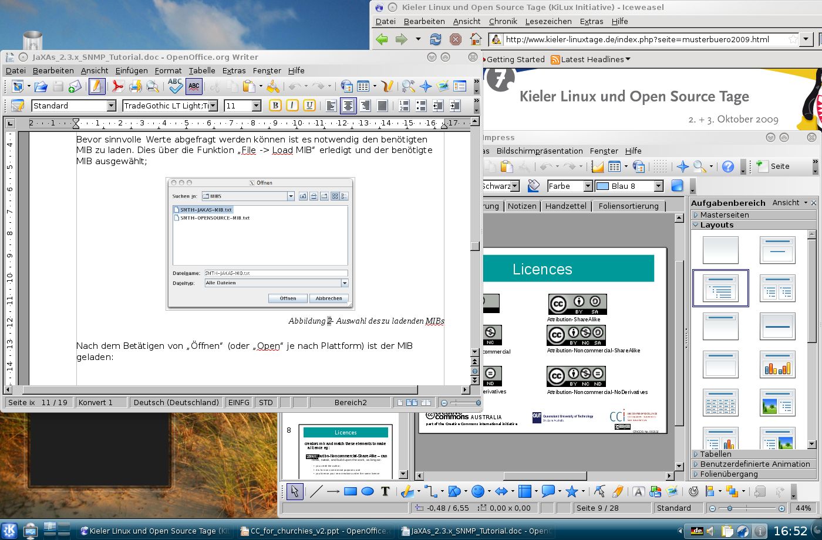This screenshot has width=822, height=540.
Task: Click Seite new slide button in Impress
Action: coord(773,167)
